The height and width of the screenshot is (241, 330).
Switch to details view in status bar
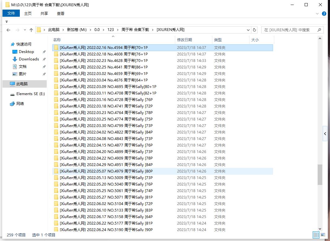point(316,235)
